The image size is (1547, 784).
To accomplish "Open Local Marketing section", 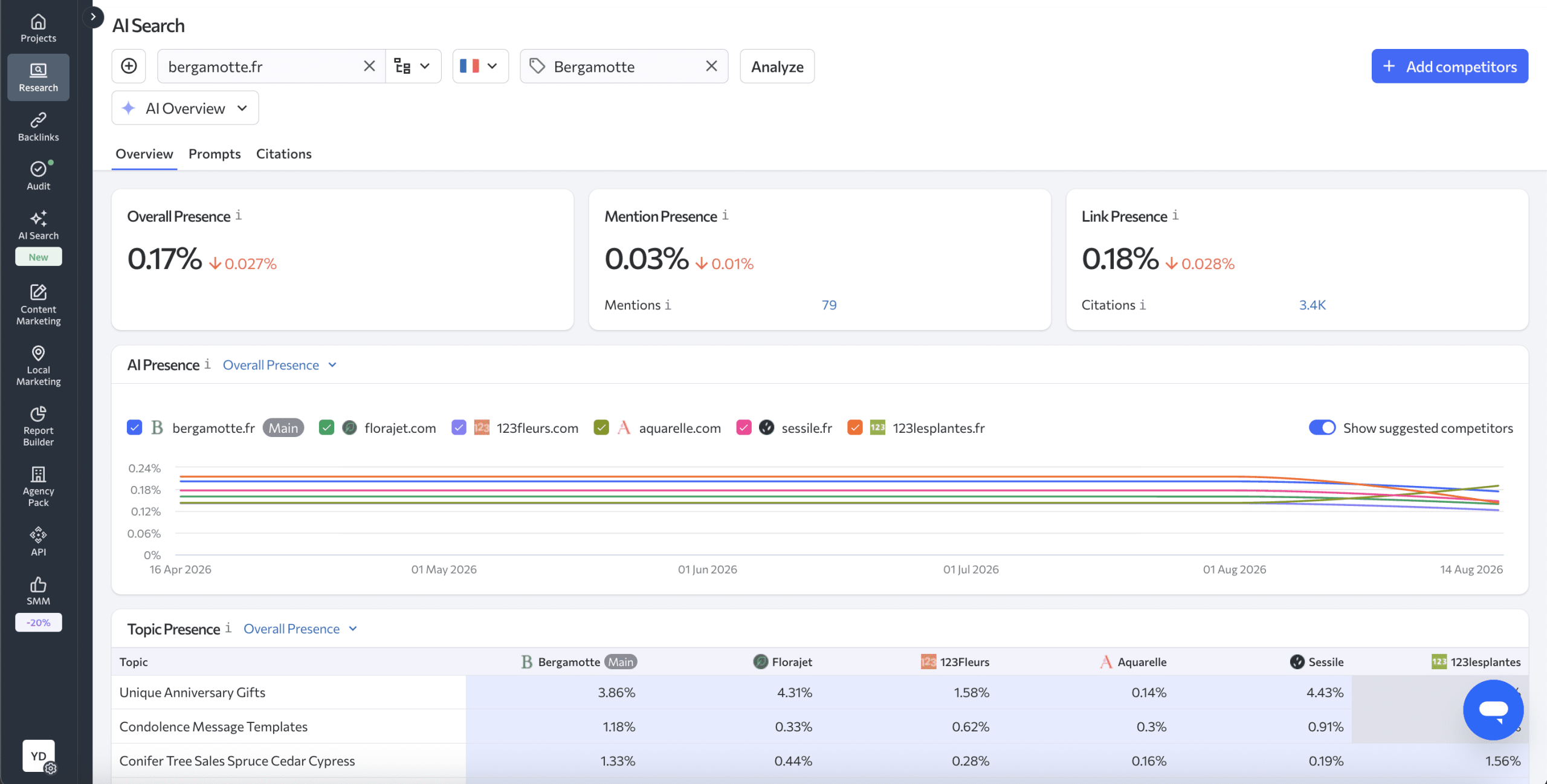I will (38, 365).
